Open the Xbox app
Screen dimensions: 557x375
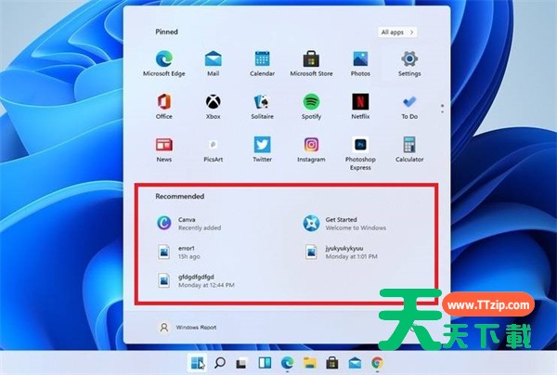click(214, 107)
